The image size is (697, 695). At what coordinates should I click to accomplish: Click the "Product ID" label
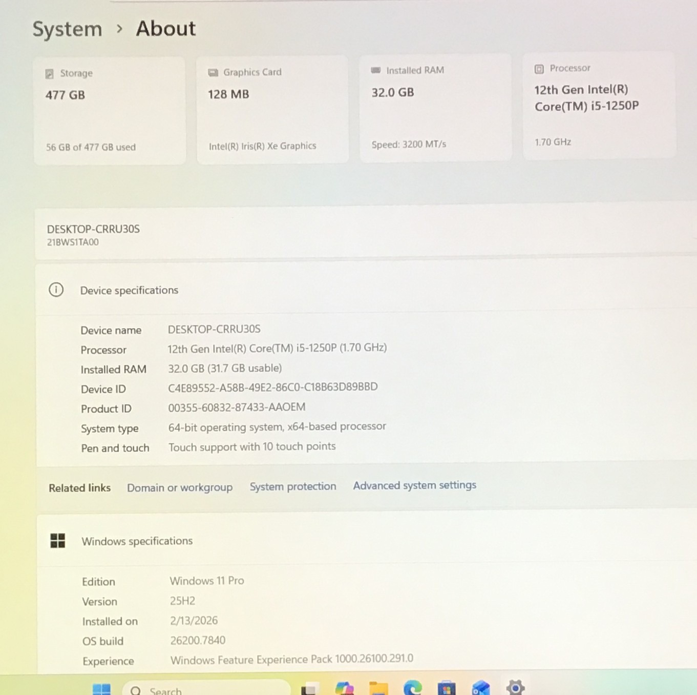[x=107, y=409]
